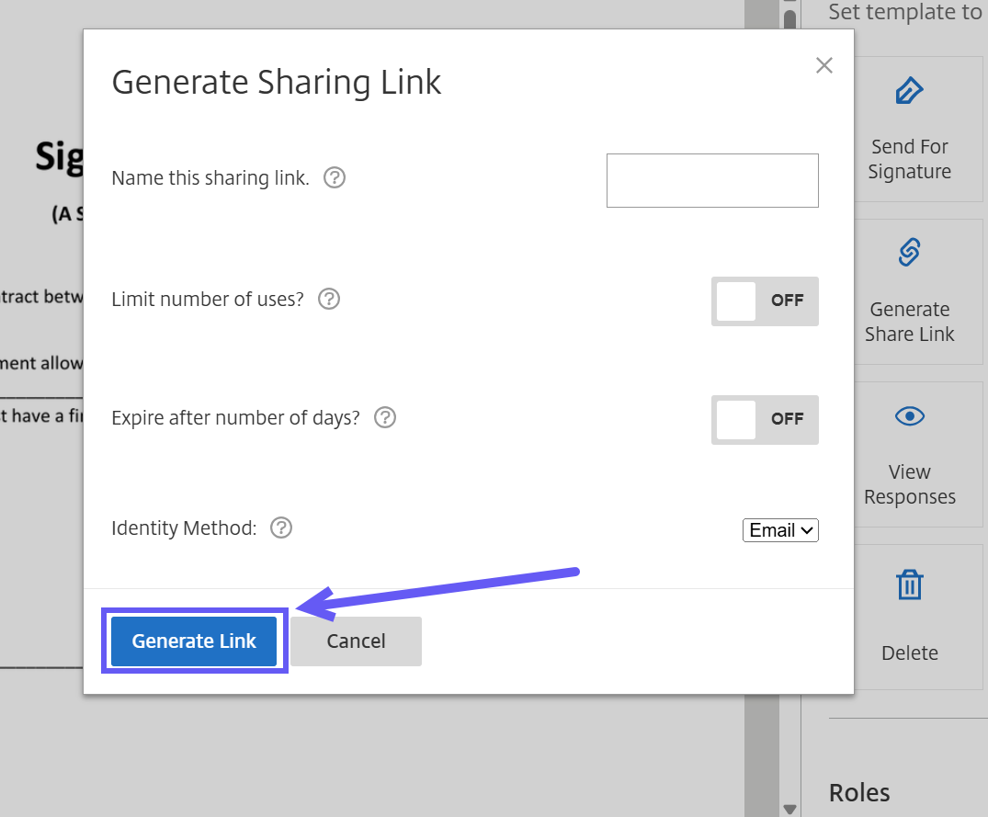Click the Delete label in the sidebar

(909, 653)
